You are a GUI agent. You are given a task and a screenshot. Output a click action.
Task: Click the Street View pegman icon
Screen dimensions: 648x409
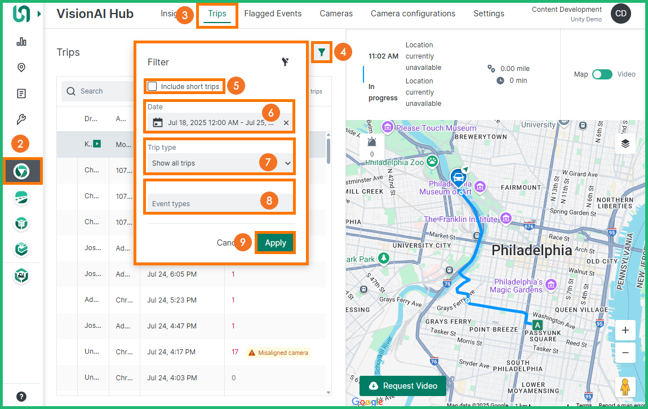click(x=625, y=387)
